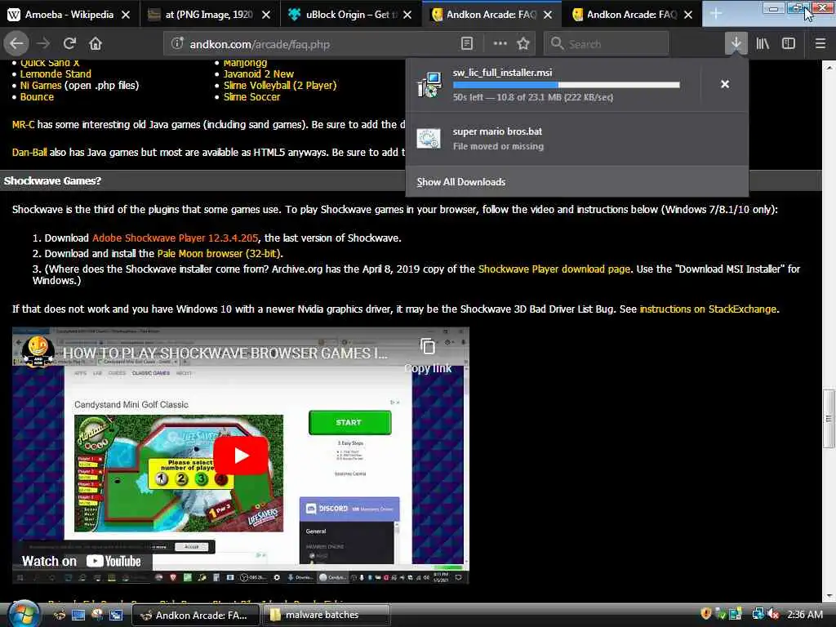Viewport: 836px width, 627px height.
Task: Open Windows Start menu orb
Action: coord(23,614)
